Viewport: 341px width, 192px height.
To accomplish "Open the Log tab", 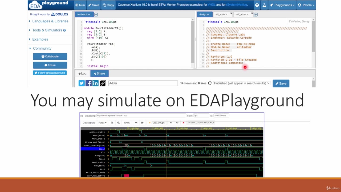I will click(83, 74).
